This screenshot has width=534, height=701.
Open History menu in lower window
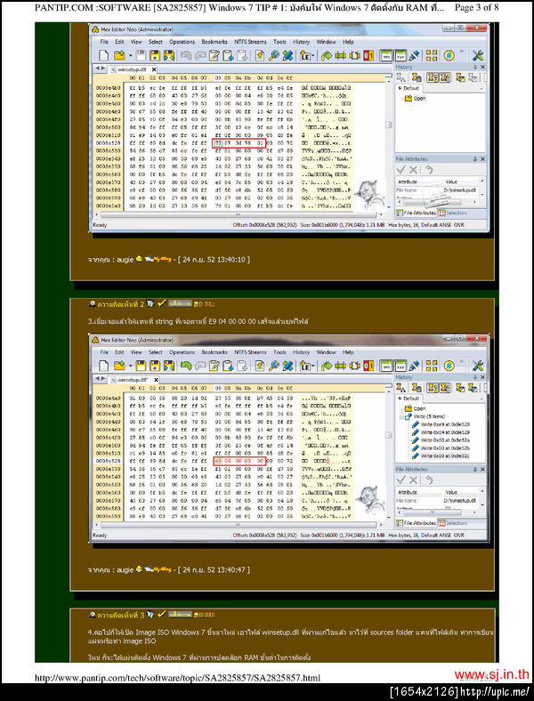[x=301, y=352]
